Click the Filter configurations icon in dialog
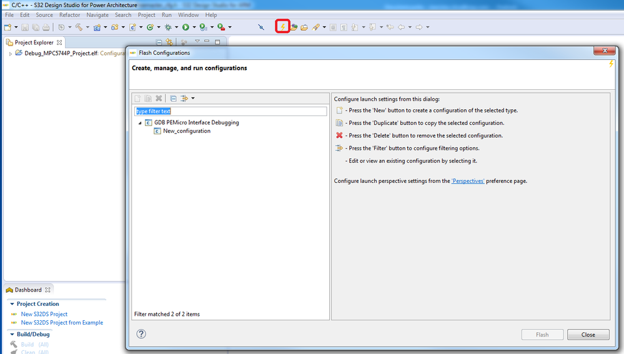 tap(184, 98)
